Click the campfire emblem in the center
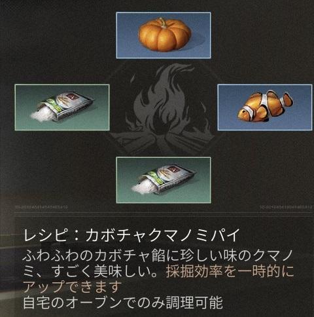 (163, 108)
